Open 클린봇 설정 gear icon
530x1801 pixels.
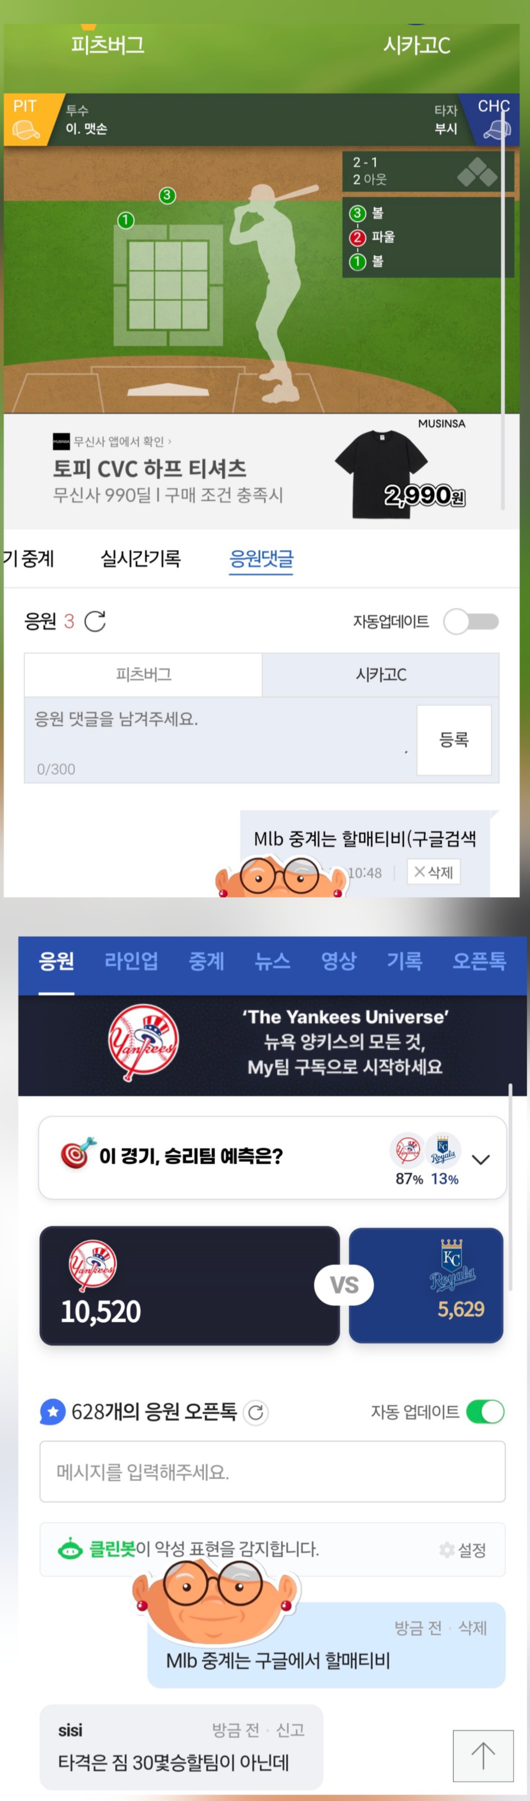(446, 1549)
